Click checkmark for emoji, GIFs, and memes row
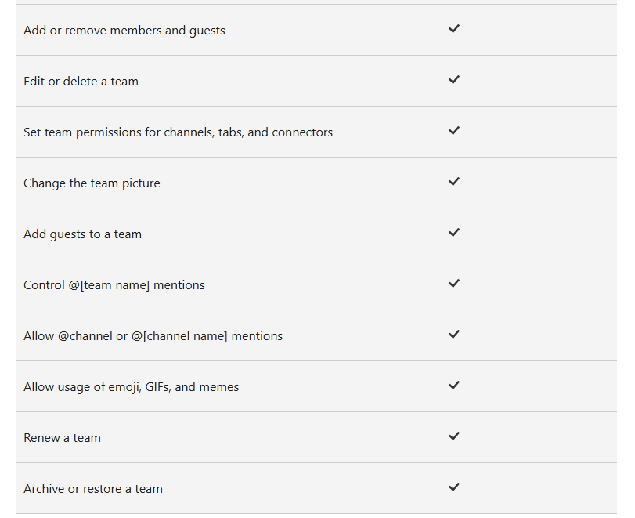This screenshot has height=518, width=635. click(x=454, y=386)
